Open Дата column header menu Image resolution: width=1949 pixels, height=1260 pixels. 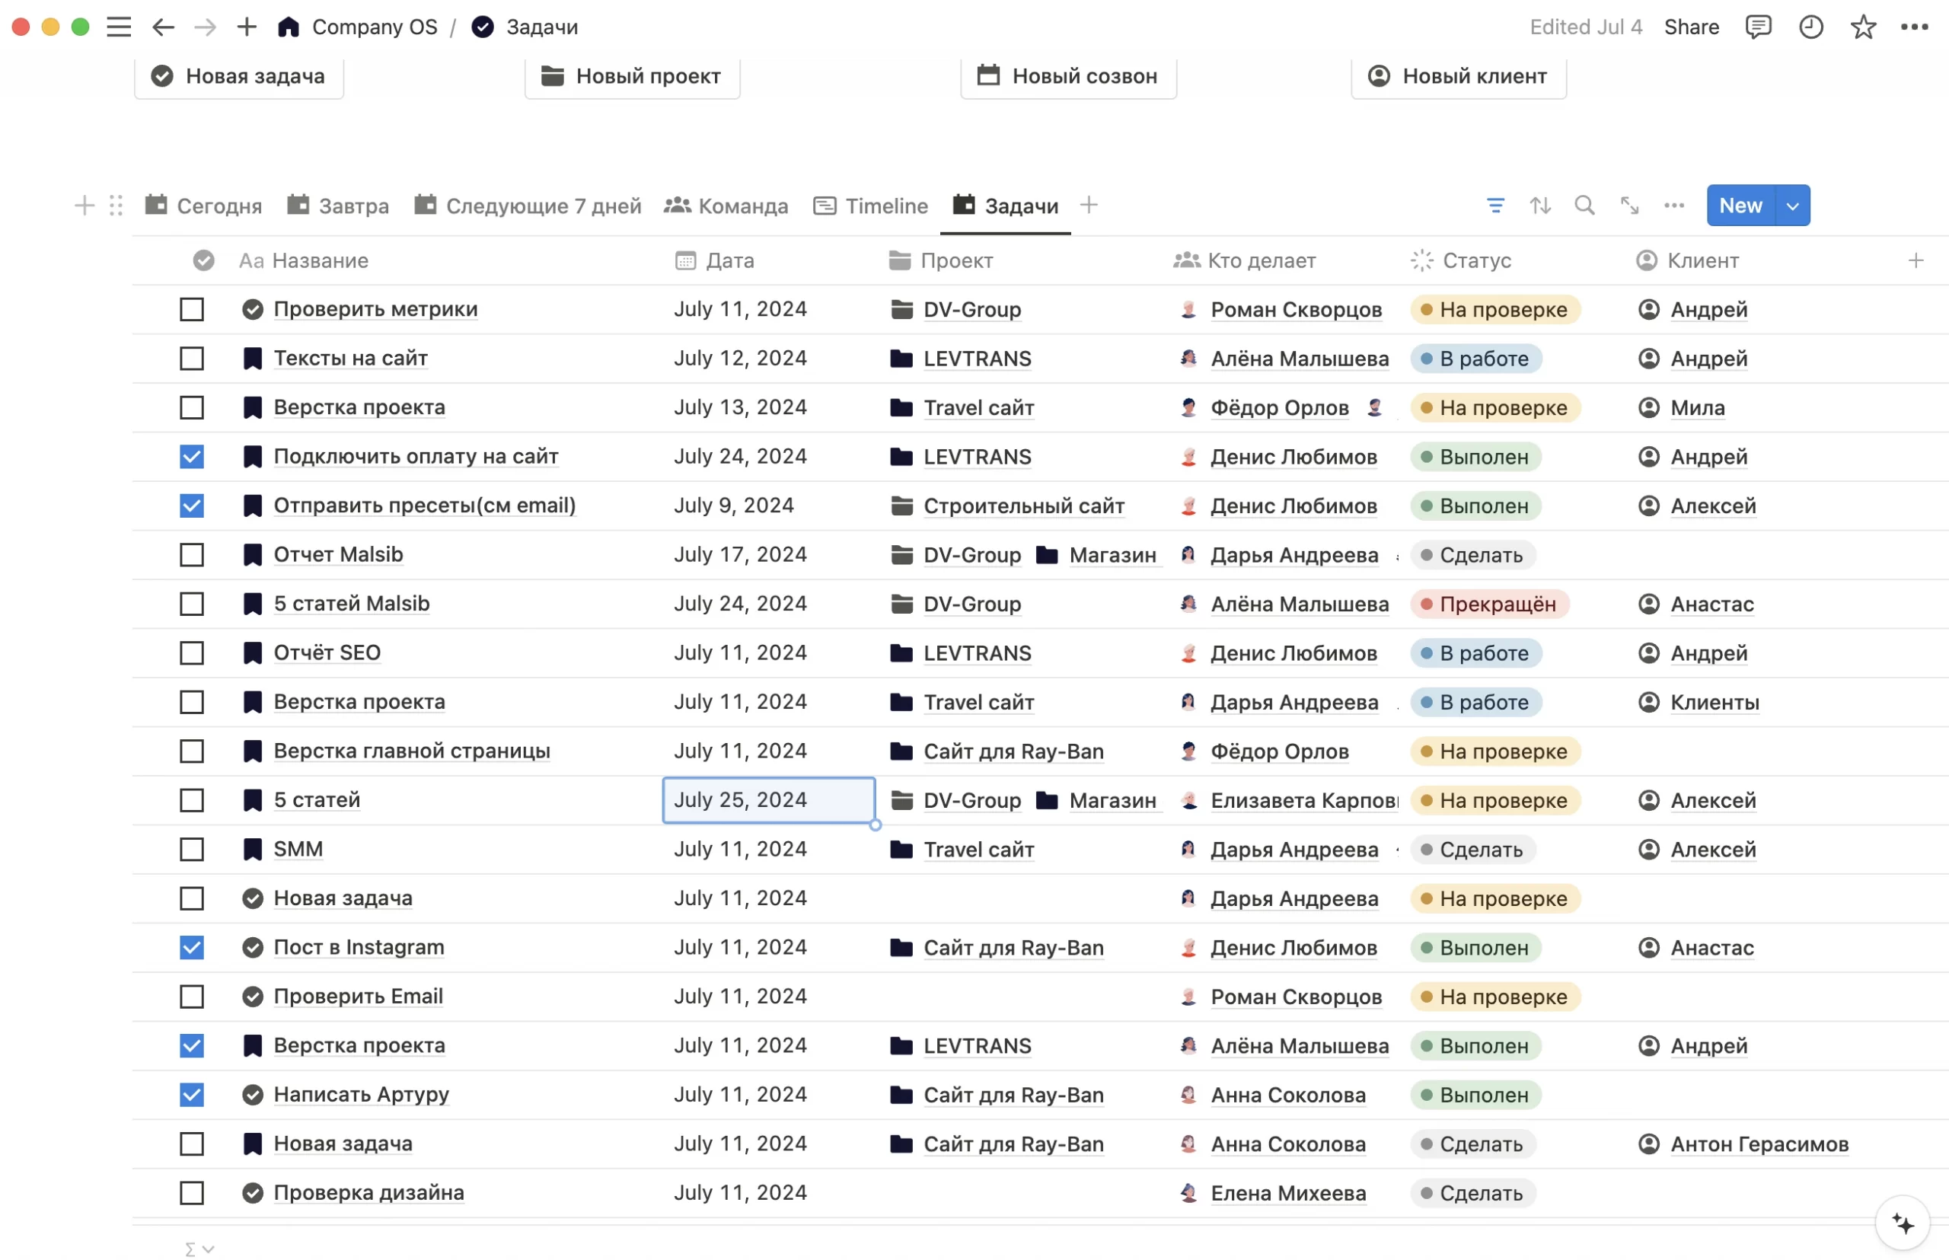(x=714, y=260)
